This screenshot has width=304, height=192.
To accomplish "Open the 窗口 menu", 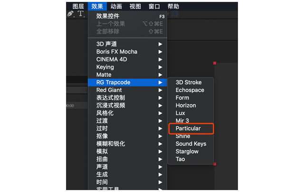I will [154, 6].
